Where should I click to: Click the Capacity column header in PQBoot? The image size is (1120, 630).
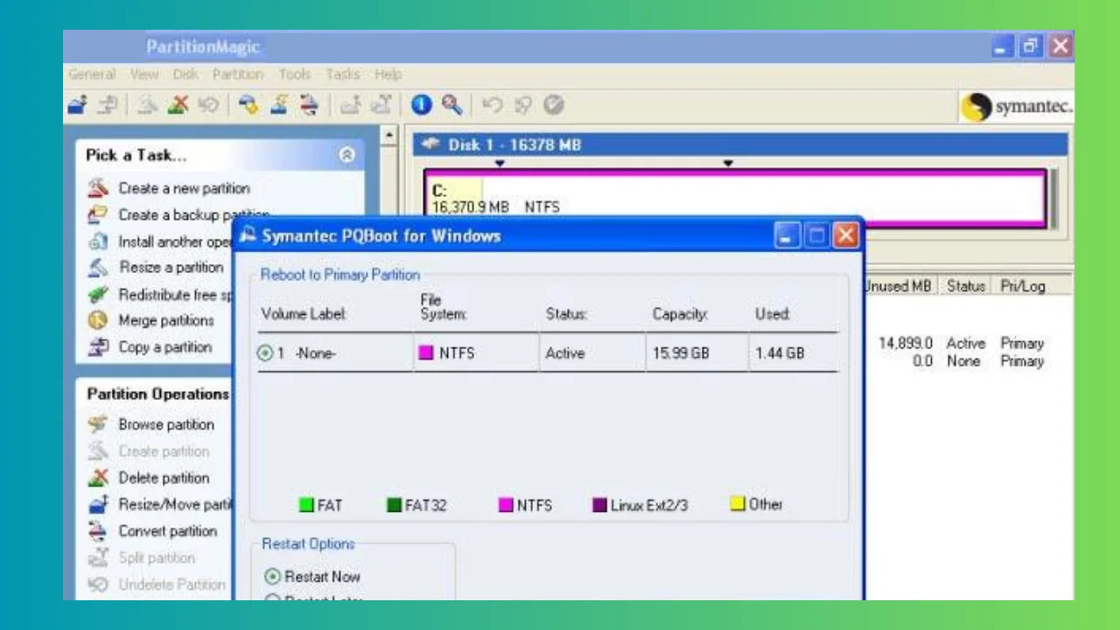tap(680, 313)
